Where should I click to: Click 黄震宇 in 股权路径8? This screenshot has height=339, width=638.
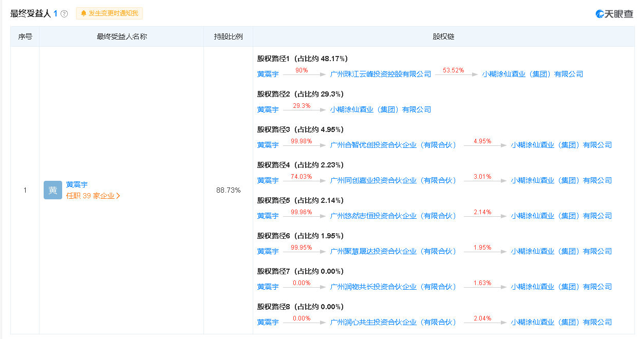pos(268,322)
